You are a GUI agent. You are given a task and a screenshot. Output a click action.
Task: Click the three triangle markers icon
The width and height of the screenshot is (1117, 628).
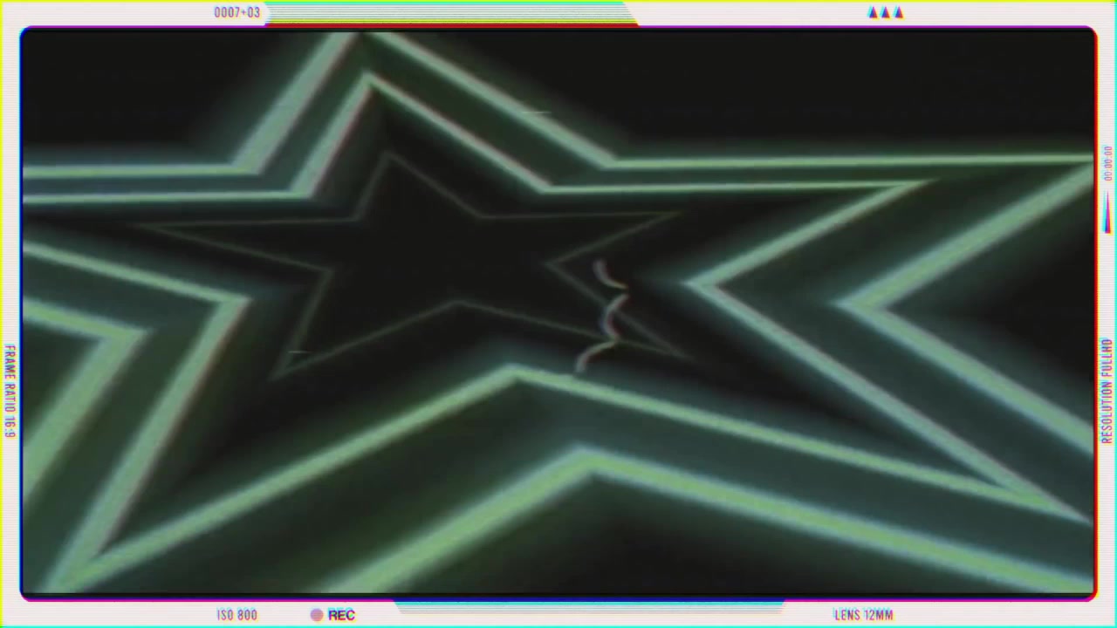[x=885, y=12]
